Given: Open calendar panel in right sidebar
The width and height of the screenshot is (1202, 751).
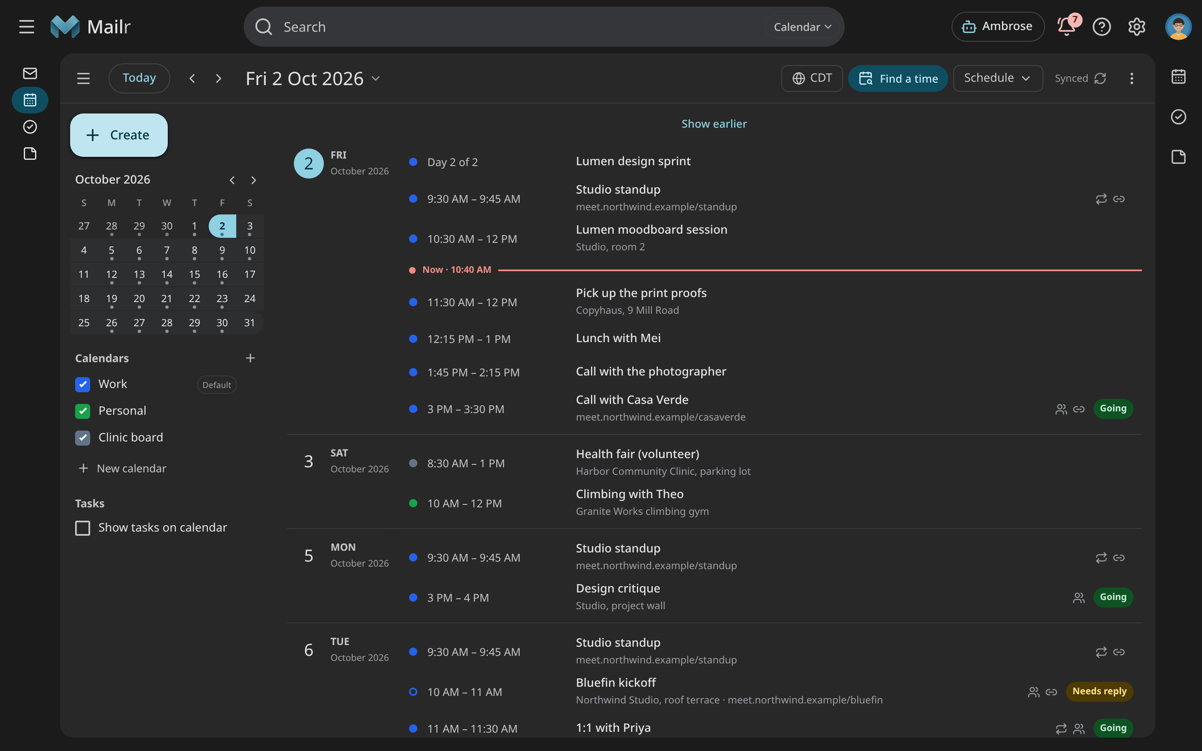Looking at the screenshot, I should [x=1178, y=76].
